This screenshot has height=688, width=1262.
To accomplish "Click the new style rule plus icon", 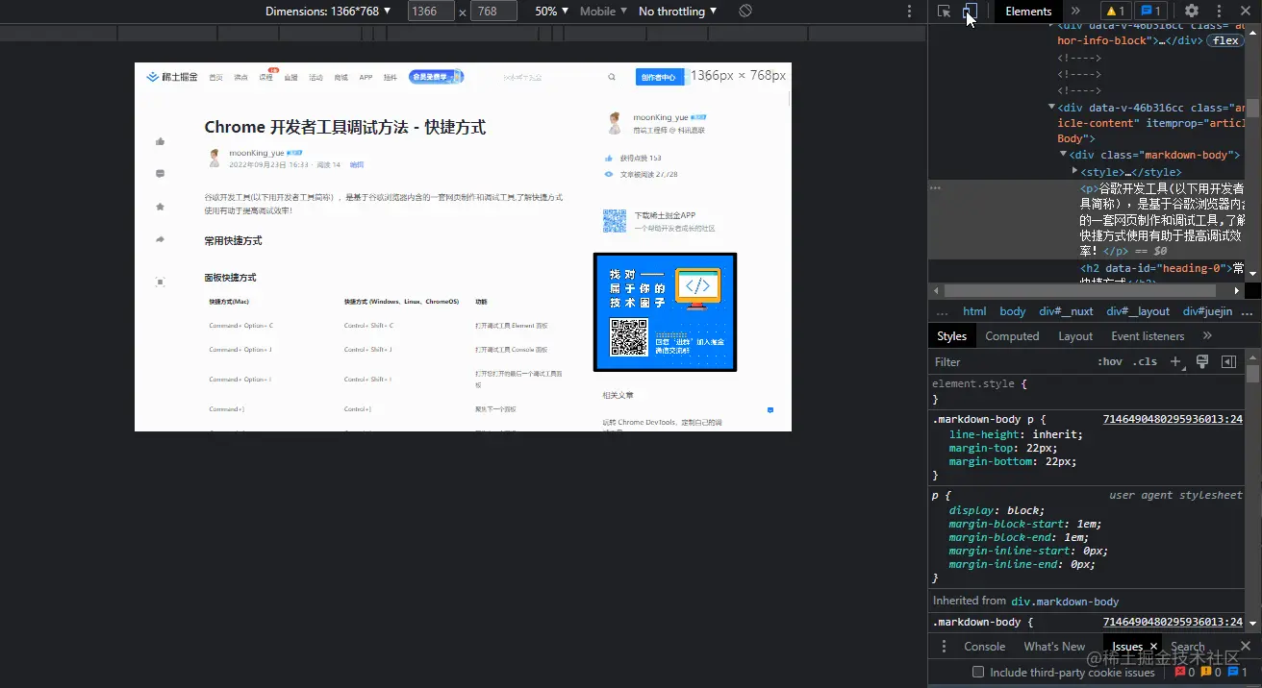I will pos(1174,362).
